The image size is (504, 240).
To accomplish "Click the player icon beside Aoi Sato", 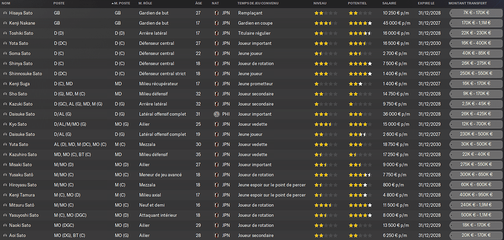I will [5, 235].
